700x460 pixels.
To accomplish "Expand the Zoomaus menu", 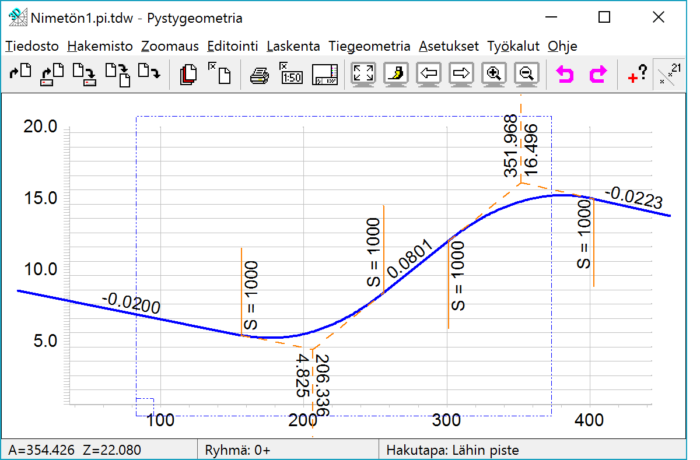I will [170, 47].
